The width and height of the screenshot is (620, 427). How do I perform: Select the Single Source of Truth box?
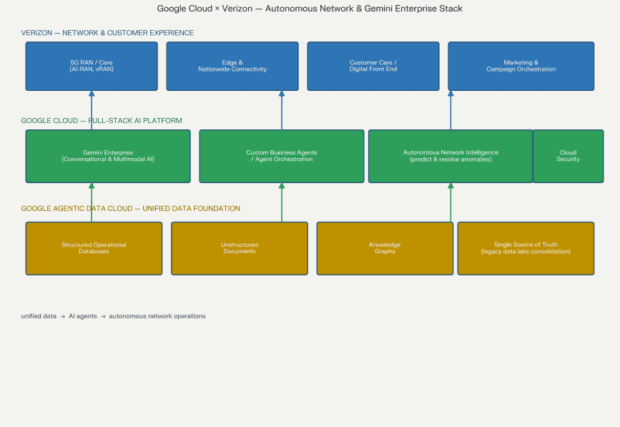(526, 248)
